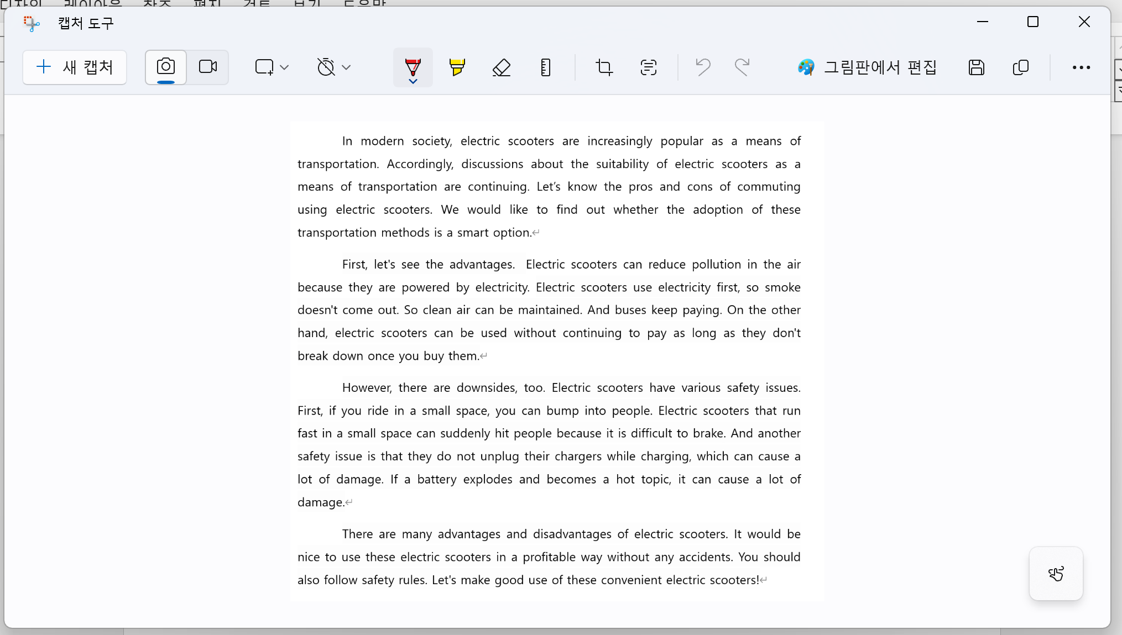Open the see more options menu
Screen dimensions: 1122x635
[x=1081, y=67]
